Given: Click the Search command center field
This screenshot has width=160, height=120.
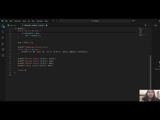Looking at the screenshot, I should point(95,21).
